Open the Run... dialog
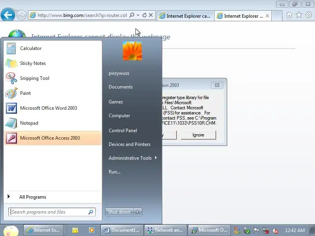315x236 pixels. pos(115,172)
